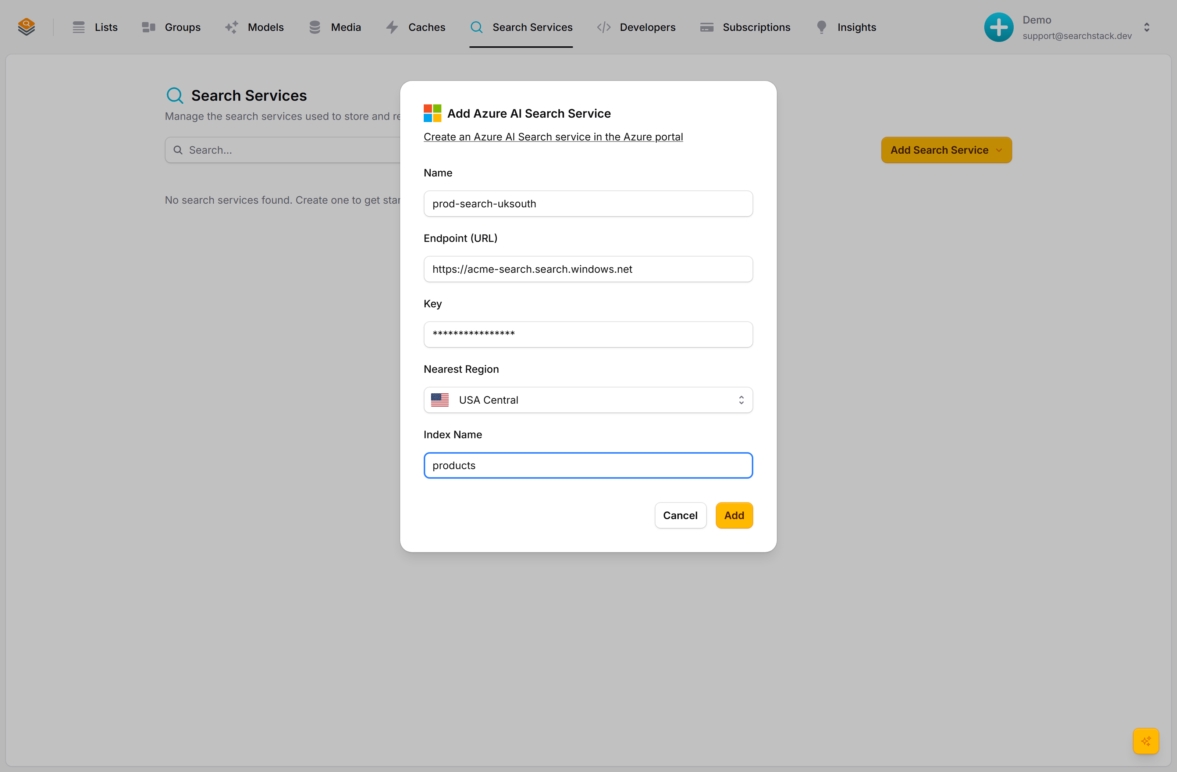Open the sparkle assistant button bottom-right
This screenshot has height=772, width=1177.
[x=1146, y=741]
